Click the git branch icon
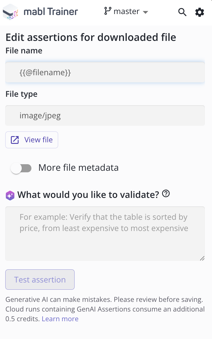This screenshot has height=339, width=212. click(x=108, y=11)
